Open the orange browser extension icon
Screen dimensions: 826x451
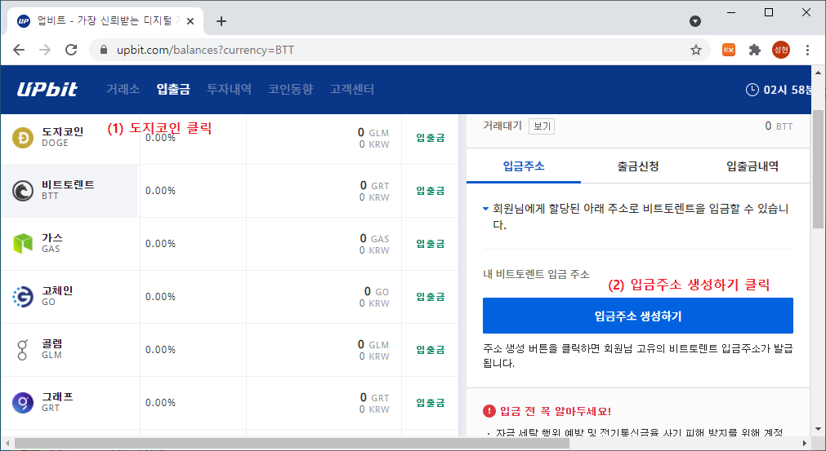[729, 50]
